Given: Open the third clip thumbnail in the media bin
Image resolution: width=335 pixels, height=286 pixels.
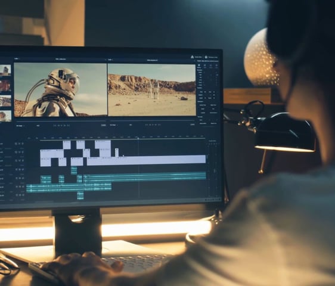Looking at the screenshot, I should click(5, 101).
